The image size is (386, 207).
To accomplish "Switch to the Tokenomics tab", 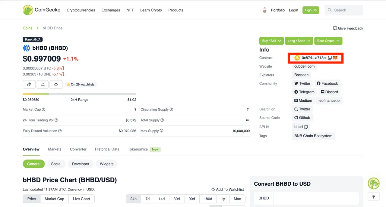I will coord(138,149).
